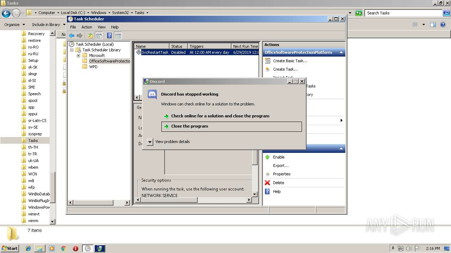
Task: Select the sysprep folder in Explorer tree
Action: coord(35,134)
